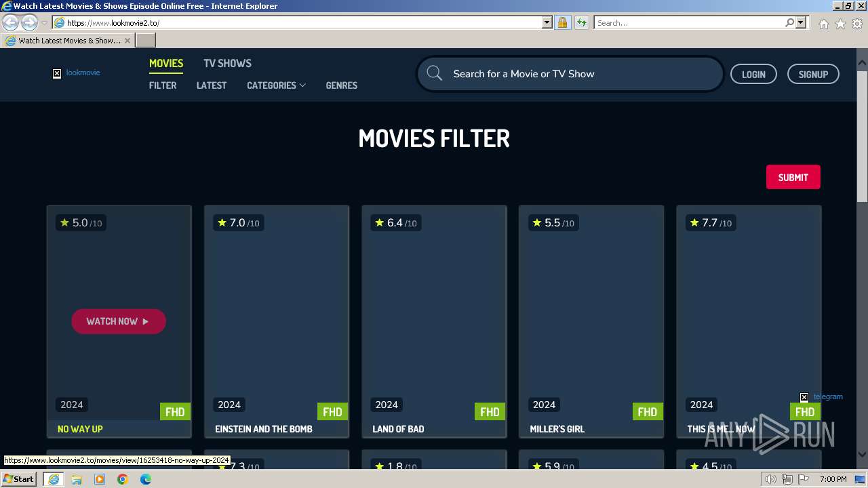
Task: Open the Latest movies page
Action: [x=212, y=85]
